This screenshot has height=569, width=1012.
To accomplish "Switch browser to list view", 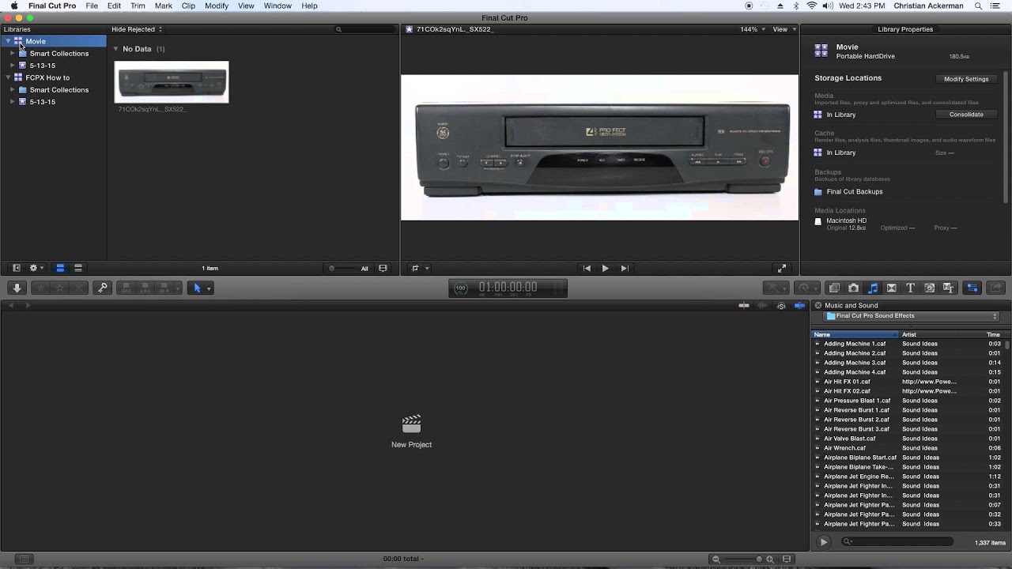I will click(x=78, y=269).
